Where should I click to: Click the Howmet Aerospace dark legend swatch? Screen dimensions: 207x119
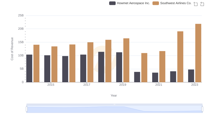[112, 3]
